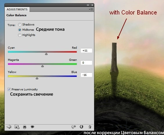The width and height of the screenshot is (164, 135).
Task: Open the Adjustments panel flyout menu
Action: [x=91, y=10]
